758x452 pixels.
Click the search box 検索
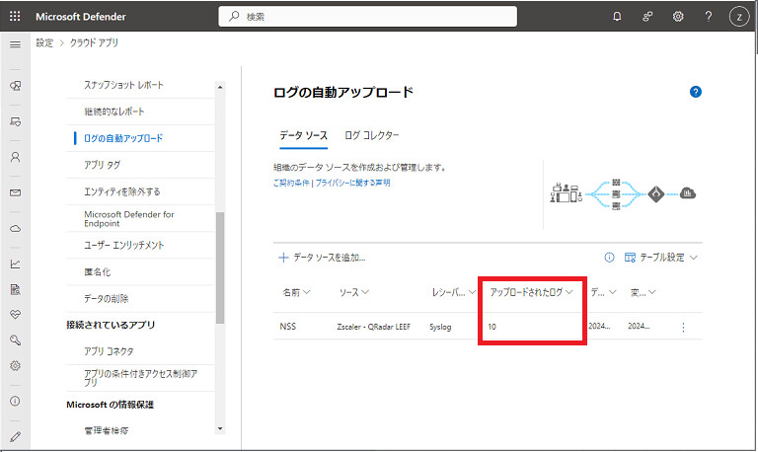click(367, 17)
